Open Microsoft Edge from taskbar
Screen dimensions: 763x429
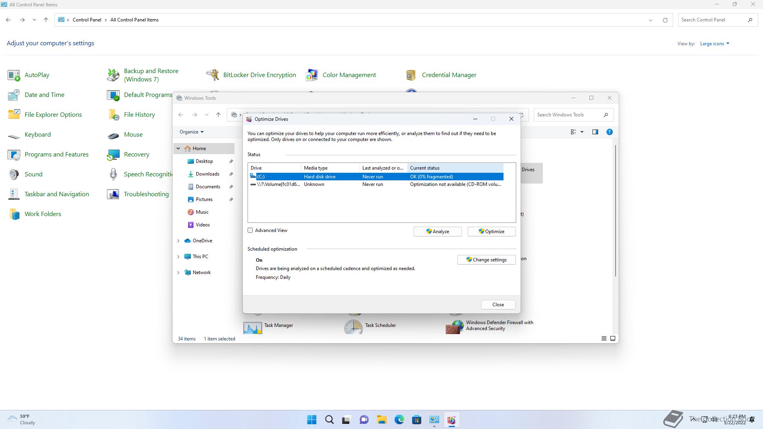[x=399, y=420]
